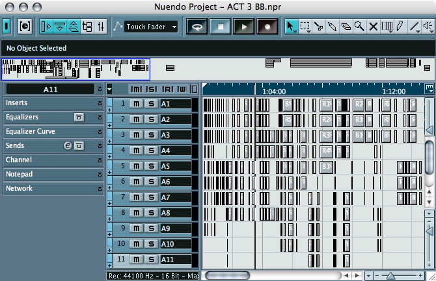Toggle mute on track A10
The height and width of the screenshot is (281, 436).
pyautogui.click(x=136, y=244)
